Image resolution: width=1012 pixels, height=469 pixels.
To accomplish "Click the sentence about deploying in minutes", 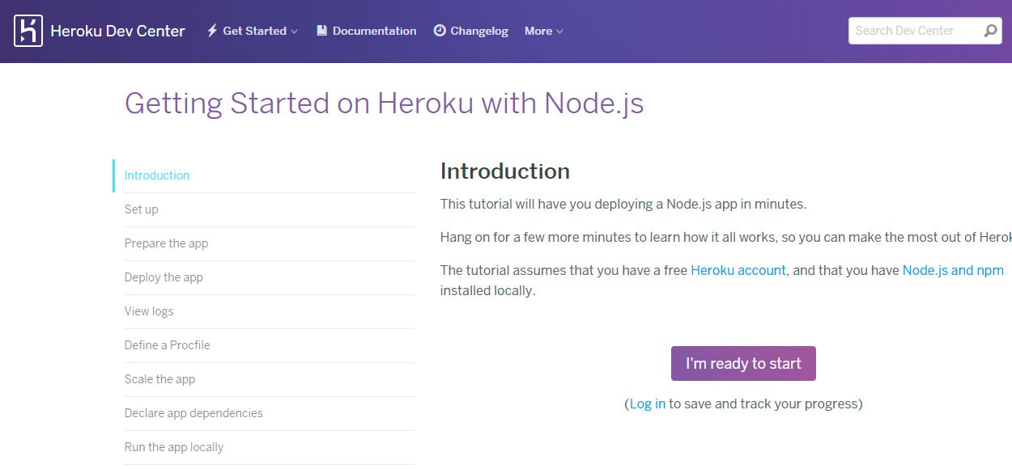I will [623, 204].
